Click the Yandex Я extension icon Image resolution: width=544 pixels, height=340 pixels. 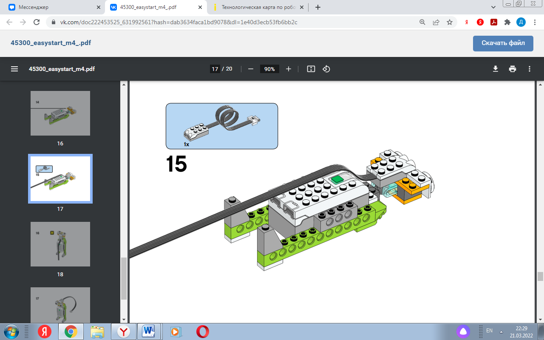[467, 22]
